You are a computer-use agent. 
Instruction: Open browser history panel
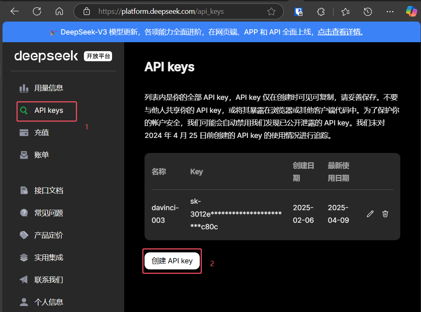[x=367, y=11]
